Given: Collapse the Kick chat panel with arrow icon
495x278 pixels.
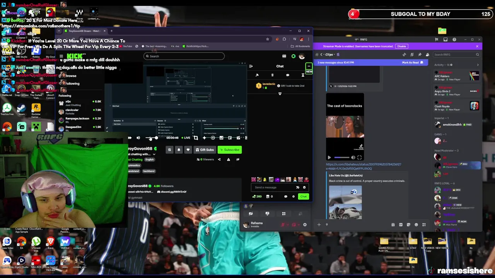Looking at the screenshot, I should (251, 66).
